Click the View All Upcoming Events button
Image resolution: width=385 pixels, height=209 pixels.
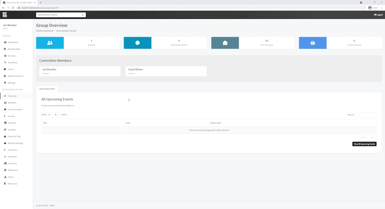(364, 144)
